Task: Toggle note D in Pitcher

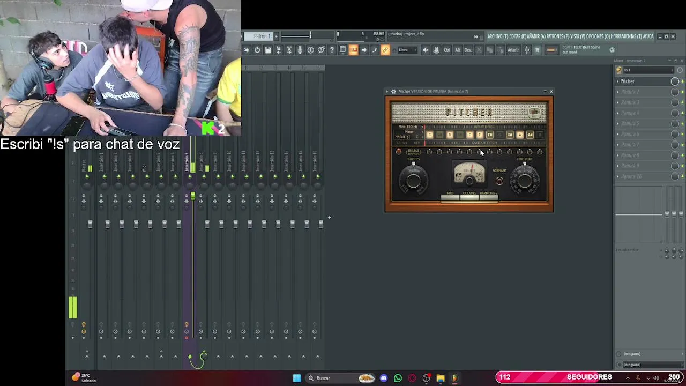Action: (x=450, y=135)
